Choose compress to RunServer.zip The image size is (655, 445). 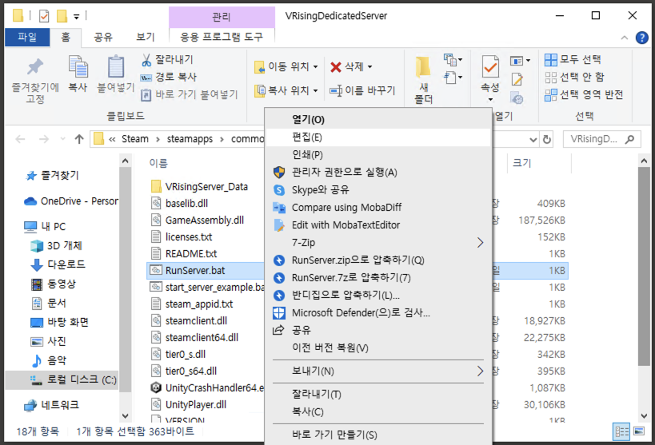click(x=378, y=260)
